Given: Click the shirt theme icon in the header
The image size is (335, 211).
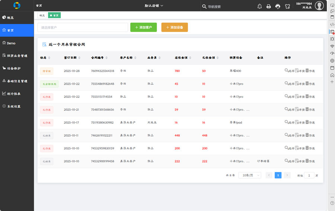Looking at the screenshot, I should [287, 6].
